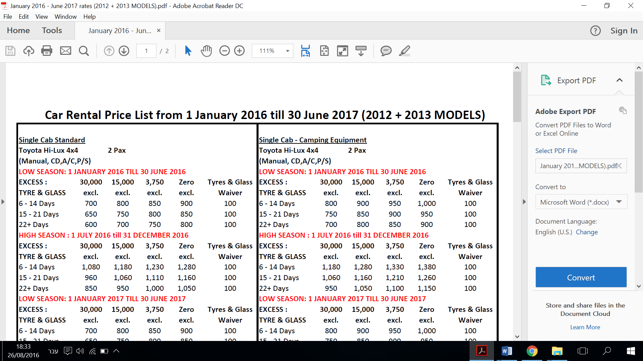Open the Convert to format dropdown
This screenshot has height=361, width=643.
581,202
